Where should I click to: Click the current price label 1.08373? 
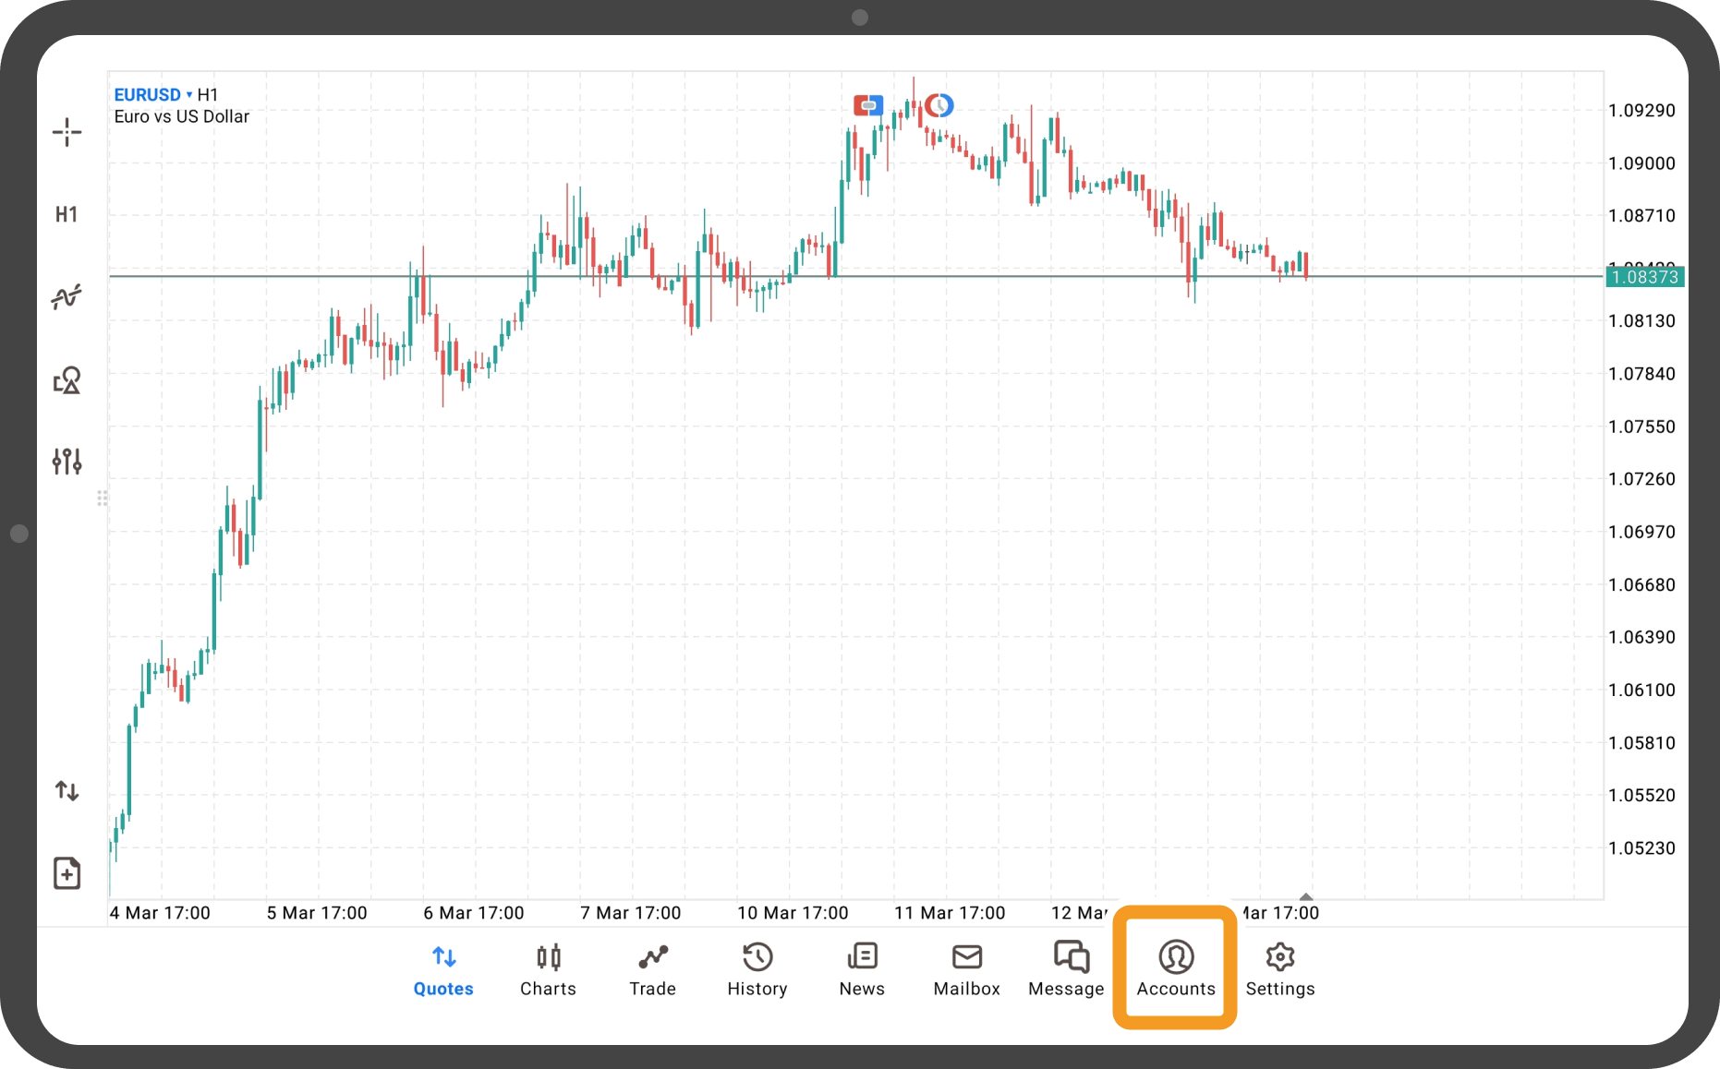(x=1644, y=277)
